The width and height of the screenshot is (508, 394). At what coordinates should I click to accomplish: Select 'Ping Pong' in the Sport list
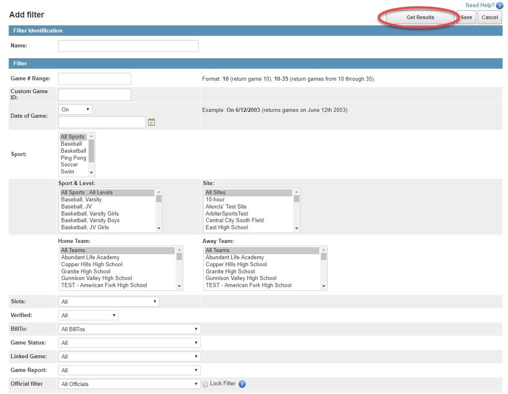[x=74, y=158]
